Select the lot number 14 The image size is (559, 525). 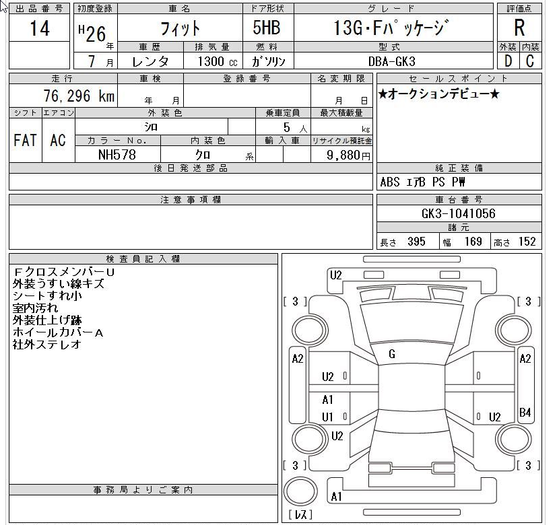pyautogui.click(x=40, y=28)
